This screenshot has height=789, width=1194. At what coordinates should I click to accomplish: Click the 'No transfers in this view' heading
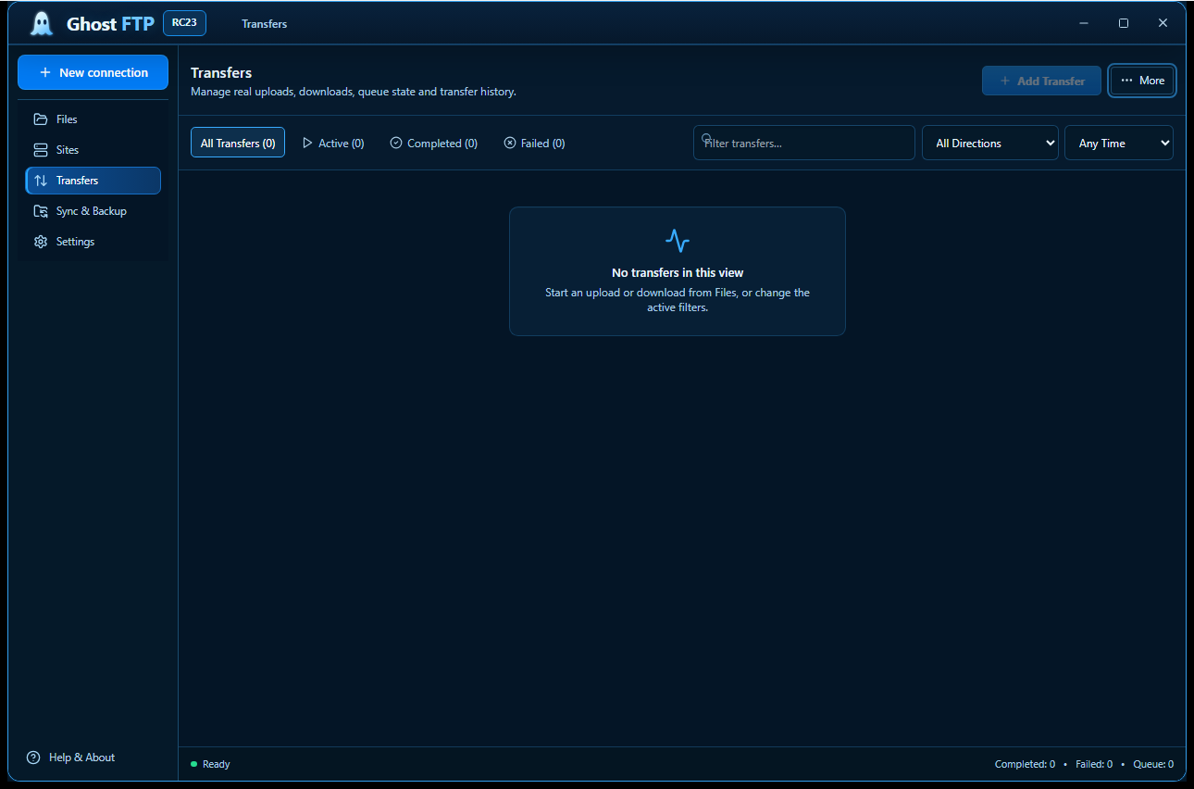678,272
